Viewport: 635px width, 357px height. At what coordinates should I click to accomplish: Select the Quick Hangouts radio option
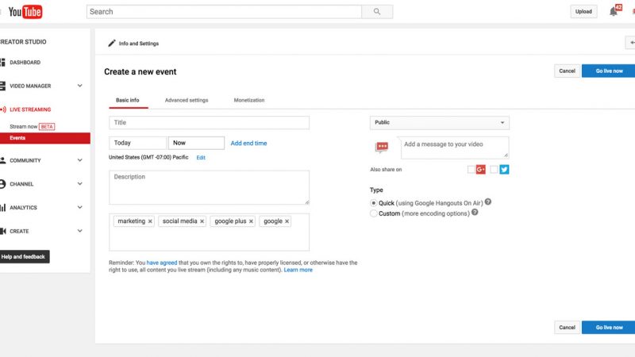(x=374, y=203)
